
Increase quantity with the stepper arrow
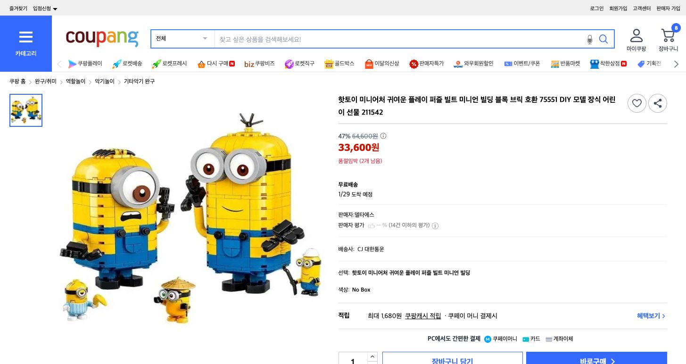coord(372,356)
